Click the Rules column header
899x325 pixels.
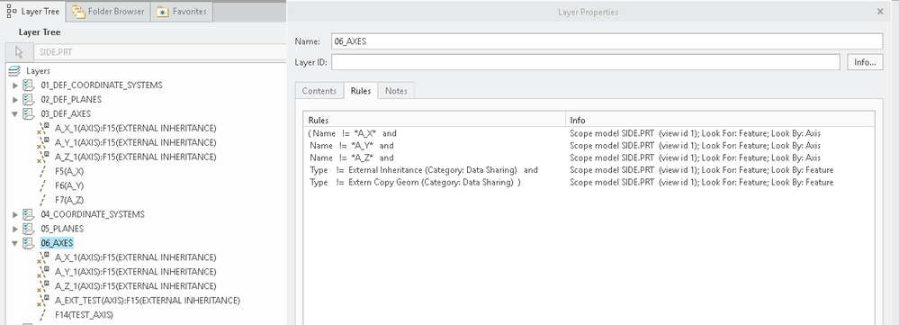coord(434,121)
